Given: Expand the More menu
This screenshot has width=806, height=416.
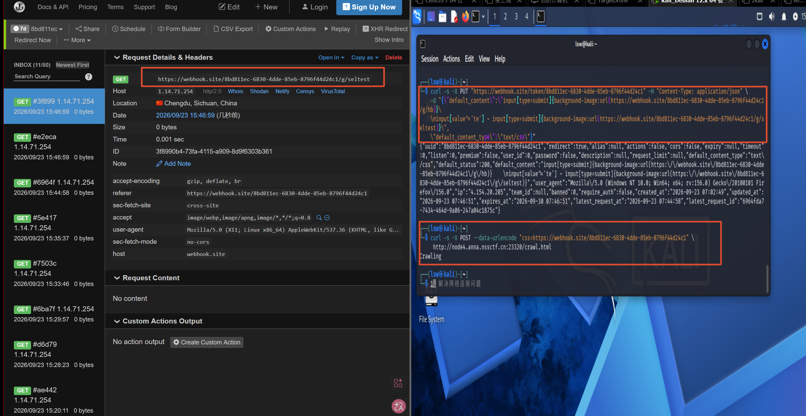Looking at the screenshot, I should point(77,40).
